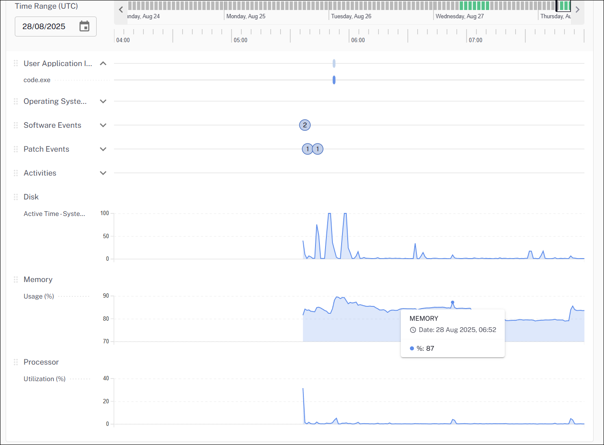604x445 pixels.
Task: Click the memory data point at 06:52
Action: tap(453, 302)
